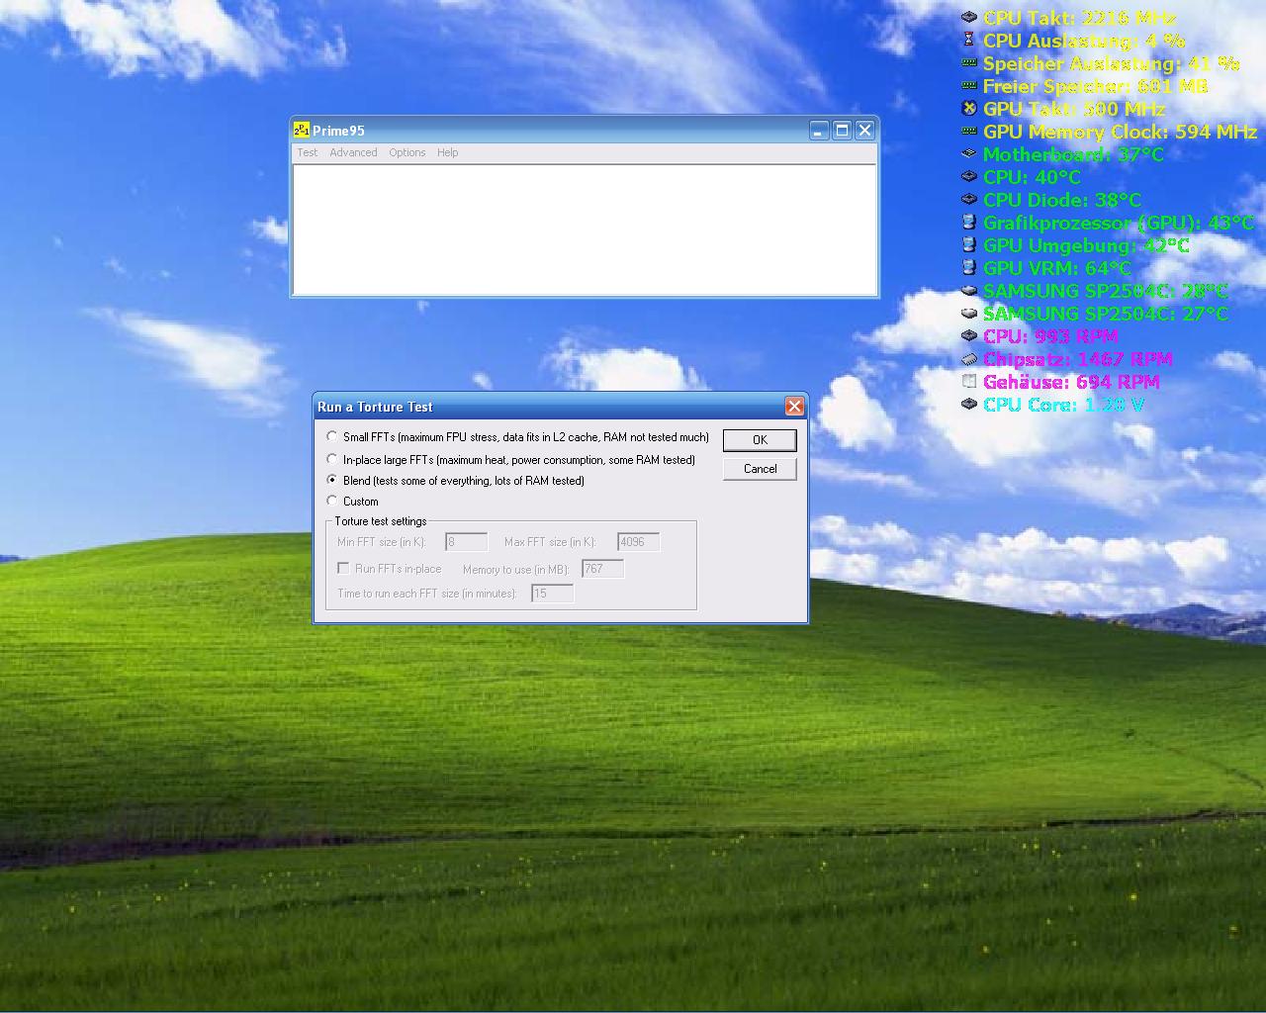Click the Grafikprozessor (GPU) temperature icon
This screenshot has height=1013, width=1266.
pyautogui.click(x=969, y=222)
